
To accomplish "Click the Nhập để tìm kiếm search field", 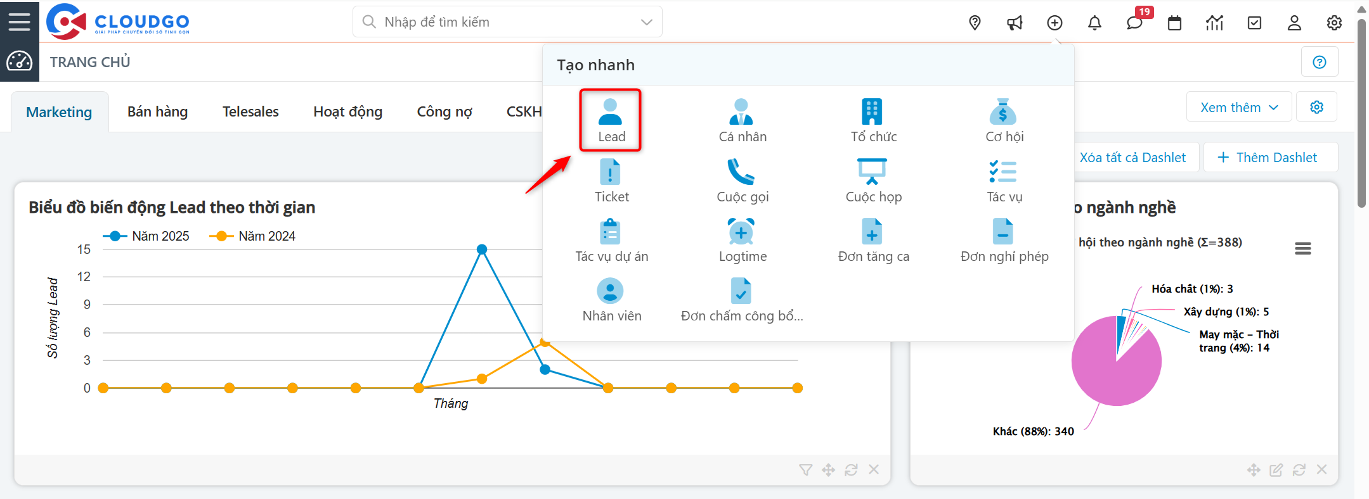I will tap(501, 22).
